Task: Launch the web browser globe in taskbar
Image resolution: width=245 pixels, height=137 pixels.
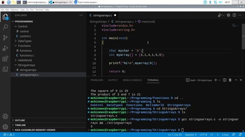Action: [9, 2]
